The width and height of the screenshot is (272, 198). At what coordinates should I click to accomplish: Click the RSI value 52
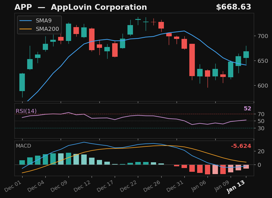pyautogui.click(x=247, y=109)
